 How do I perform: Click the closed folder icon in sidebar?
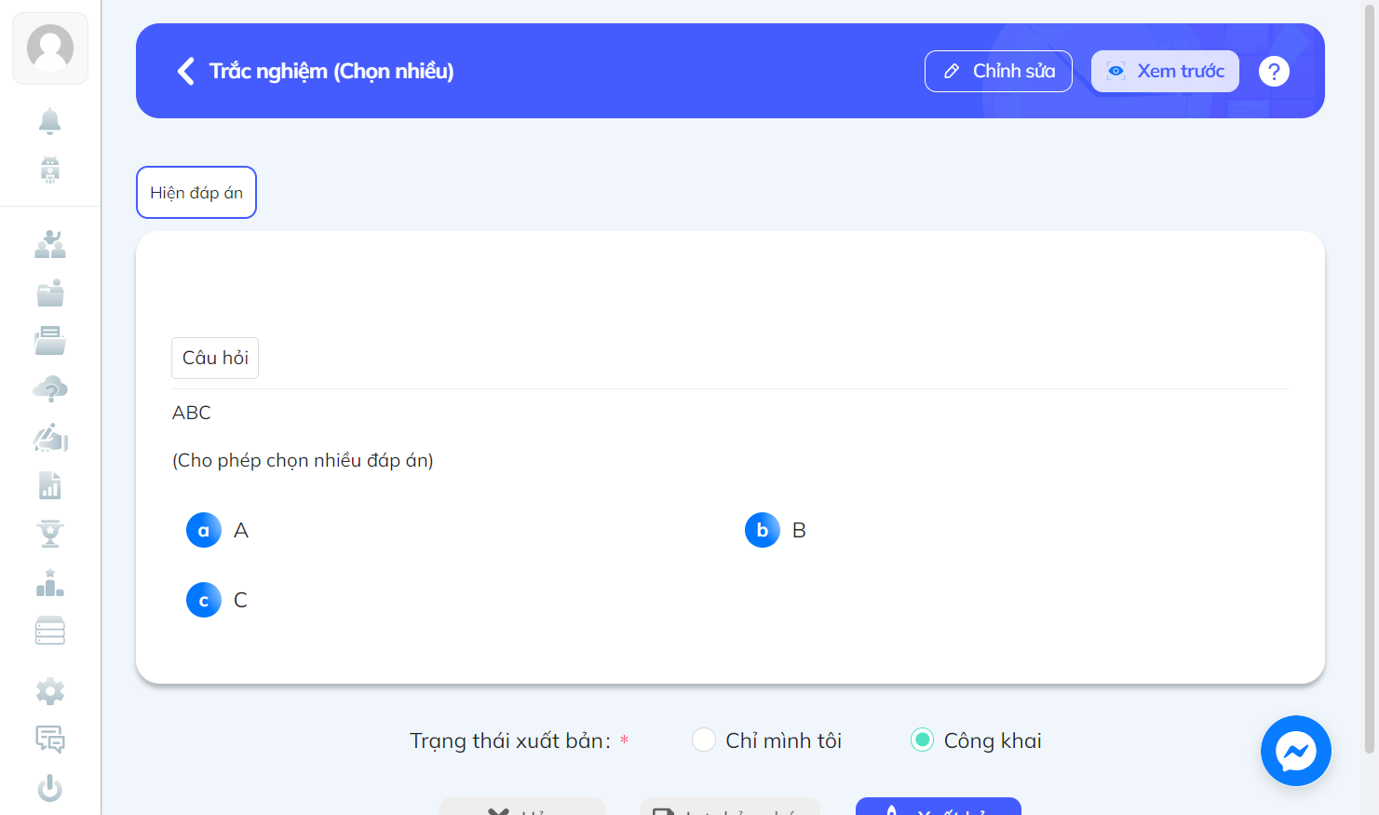pyautogui.click(x=50, y=292)
